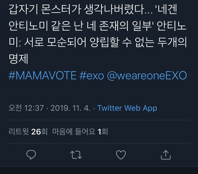198x174 pixels.
Task: Click the 마음에 들어요 label text
Action: [x=74, y=132]
